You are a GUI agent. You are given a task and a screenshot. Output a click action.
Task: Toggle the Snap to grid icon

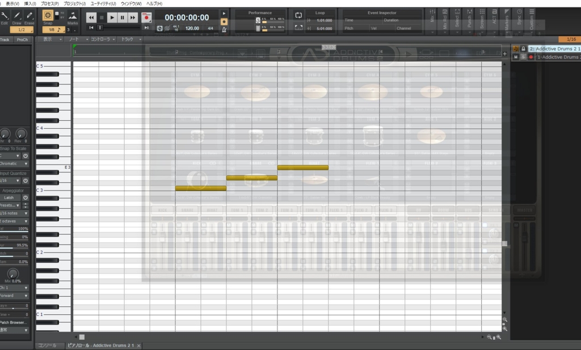(48, 15)
